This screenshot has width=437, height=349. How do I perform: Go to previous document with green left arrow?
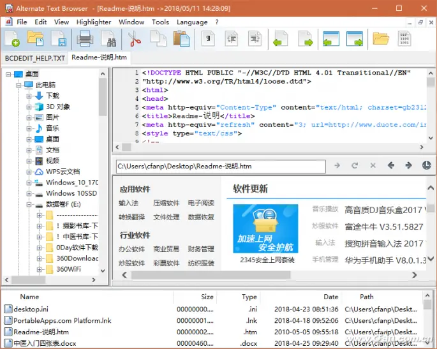(x=280, y=39)
